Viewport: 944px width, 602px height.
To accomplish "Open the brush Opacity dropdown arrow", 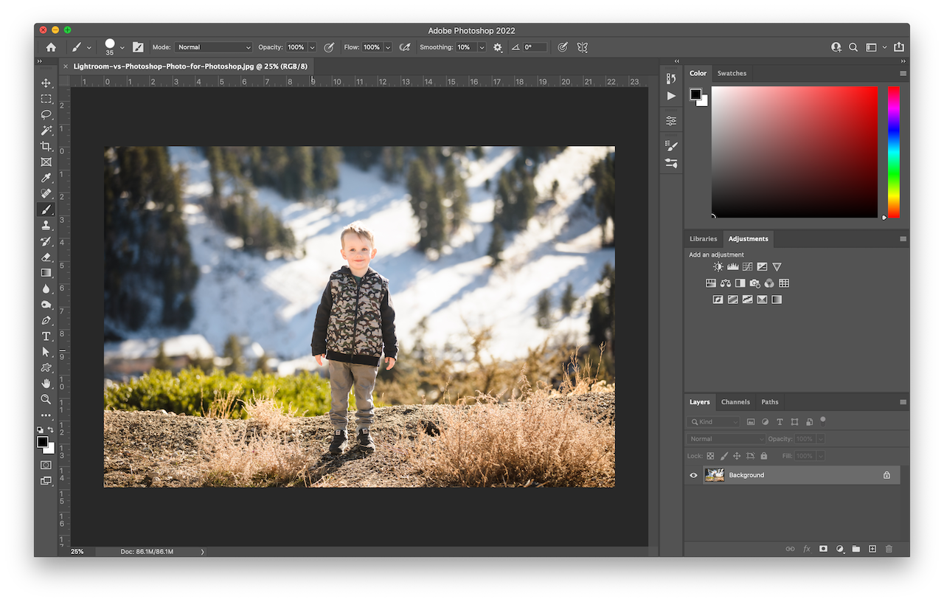I will coord(313,47).
